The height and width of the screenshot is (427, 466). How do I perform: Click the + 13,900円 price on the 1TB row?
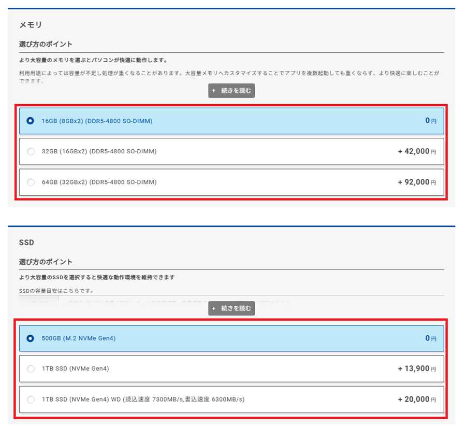[x=417, y=369]
